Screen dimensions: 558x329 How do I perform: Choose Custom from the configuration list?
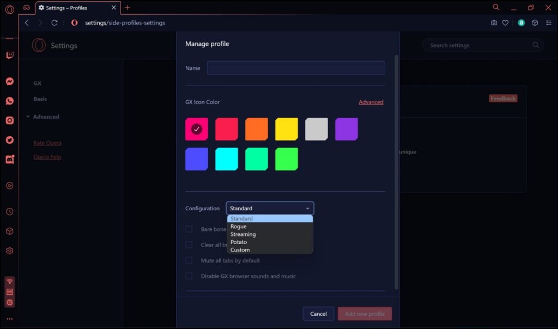pyautogui.click(x=270, y=250)
